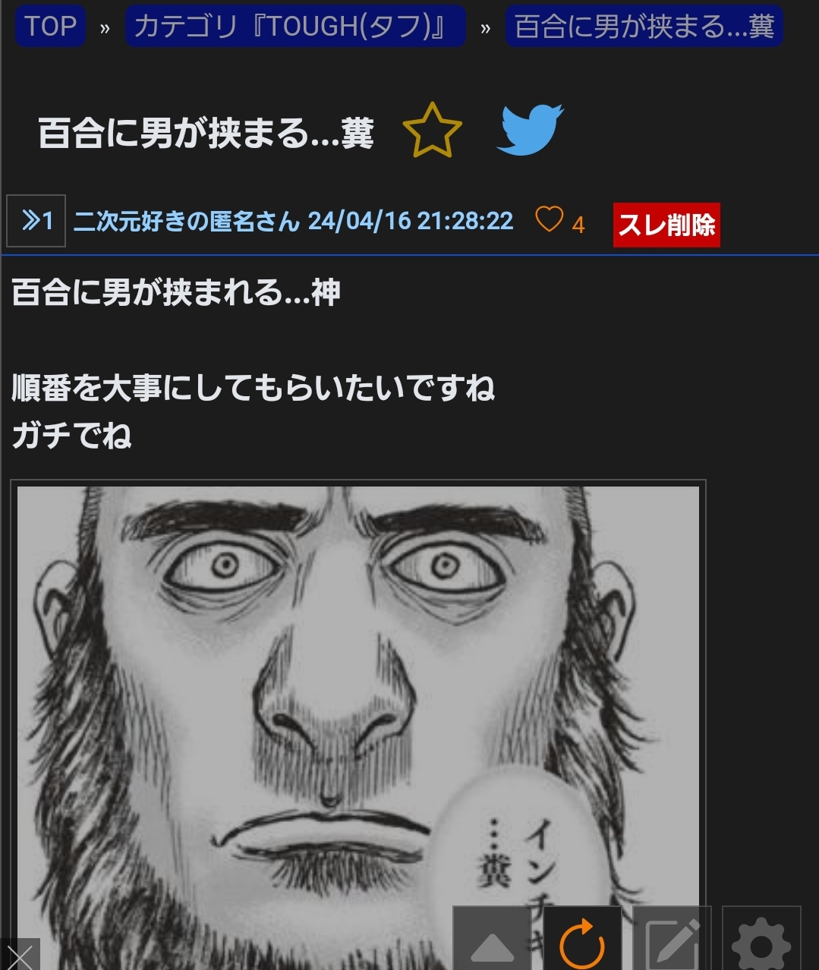Screen dimensions: 819x970
Task: Like post with the heart icon
Action: tap(549, 219)
